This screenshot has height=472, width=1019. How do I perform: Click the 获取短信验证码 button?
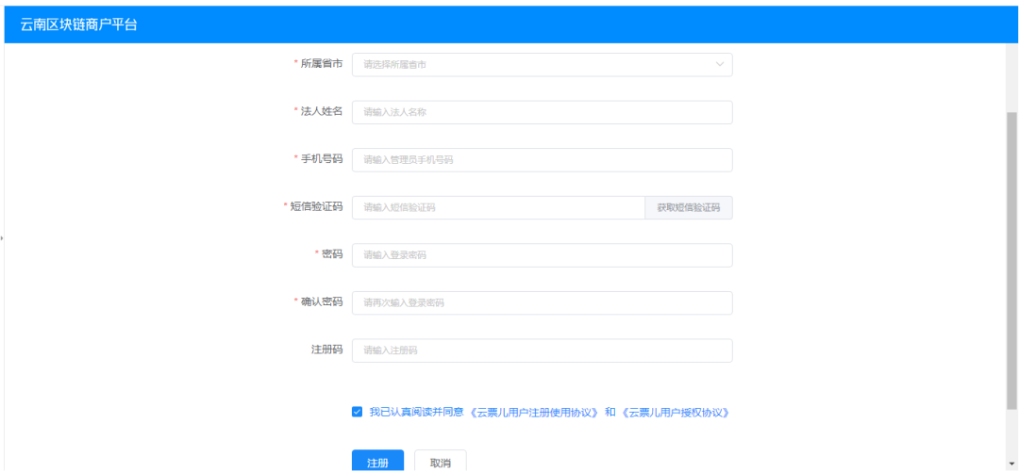688,208
